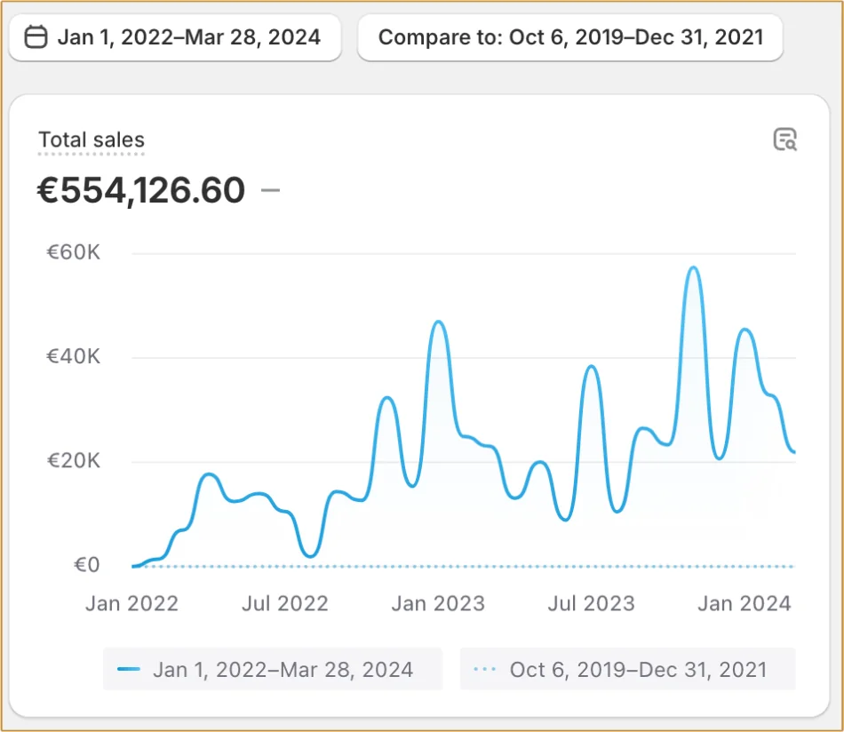Open the Compare to date range selector
Viewport: 844px width, 732px height.
[570, 37]
